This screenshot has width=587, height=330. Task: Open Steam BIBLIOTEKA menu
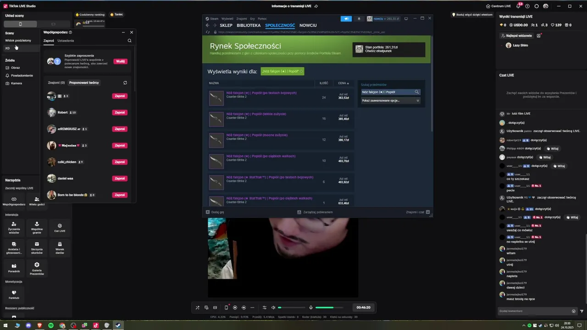coord(249,26)
